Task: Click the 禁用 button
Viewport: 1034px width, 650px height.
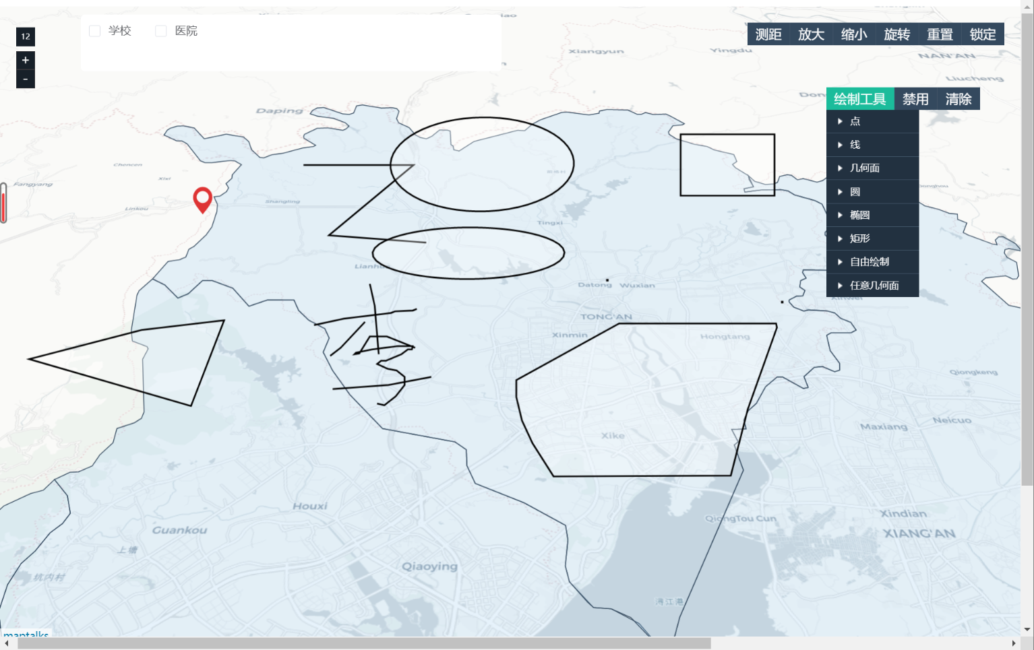Action: point(915,99)
